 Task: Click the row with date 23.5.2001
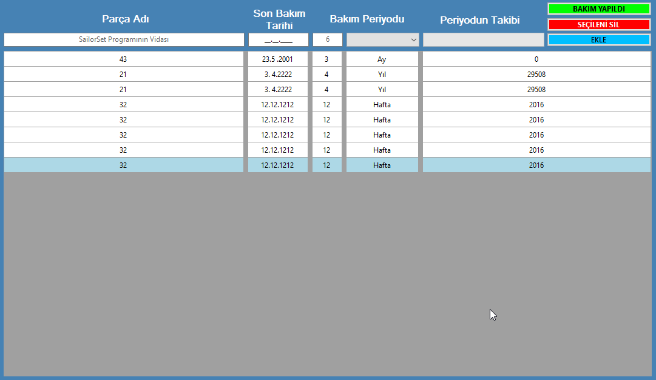click(x=278, y=59)
